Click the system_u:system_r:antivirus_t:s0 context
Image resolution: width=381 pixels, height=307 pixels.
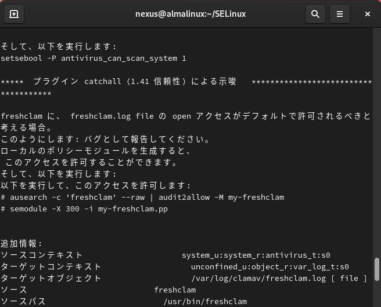pyautogui.click(x=256, y=255)
